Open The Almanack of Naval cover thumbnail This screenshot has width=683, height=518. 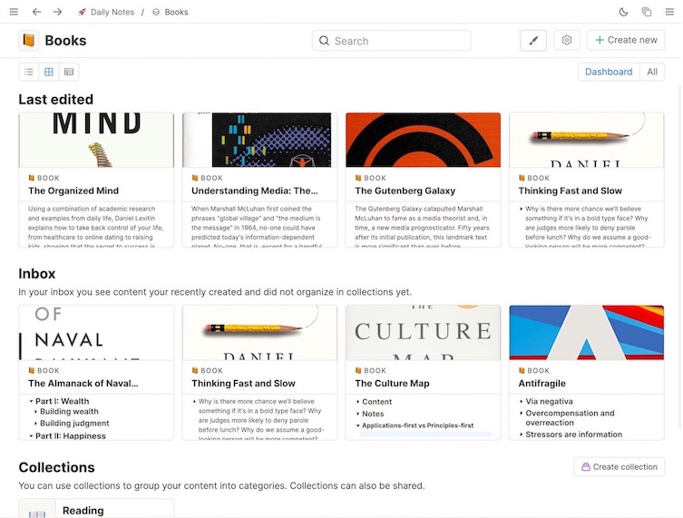coord(96,332)
